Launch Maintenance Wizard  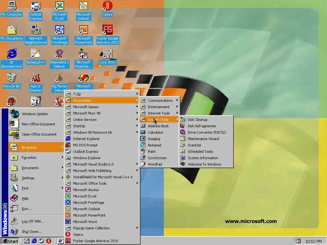[x=206, y=139]
